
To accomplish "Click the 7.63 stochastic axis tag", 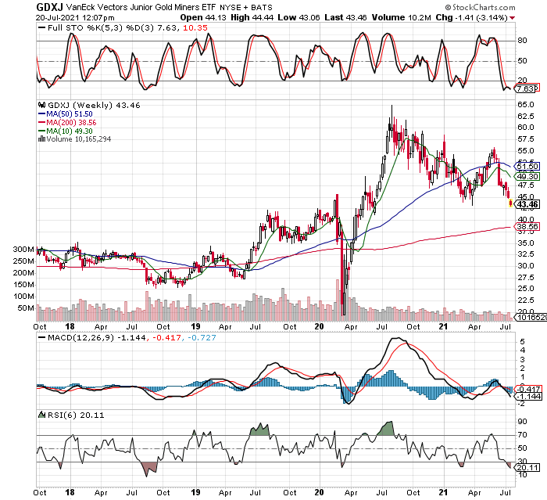I will [x=525, y=88].
